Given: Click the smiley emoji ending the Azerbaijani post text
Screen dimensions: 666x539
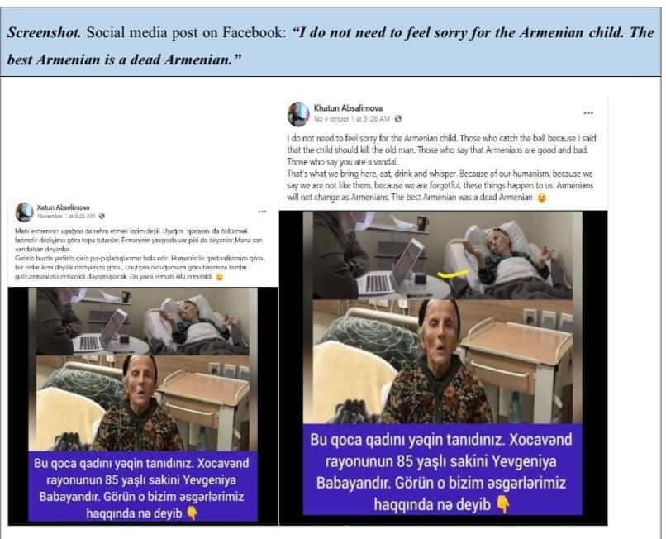Looking at the screenshot, I should [219, 277].
